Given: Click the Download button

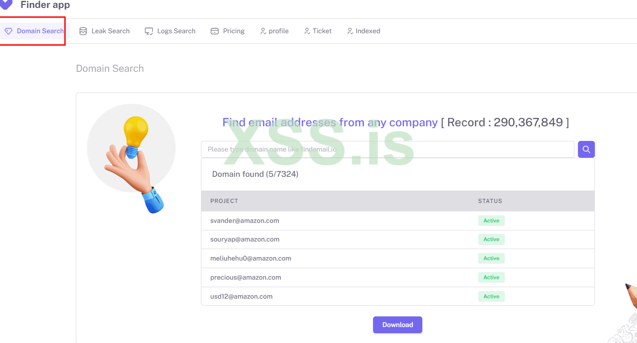Looking at the screenshot, I should coord(397,325).
